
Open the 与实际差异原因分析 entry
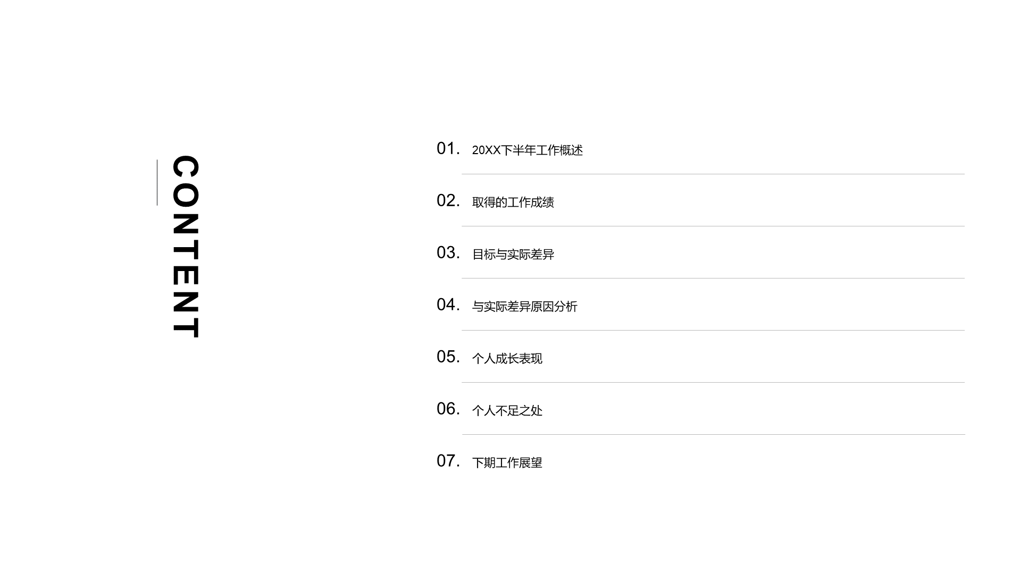525,307
